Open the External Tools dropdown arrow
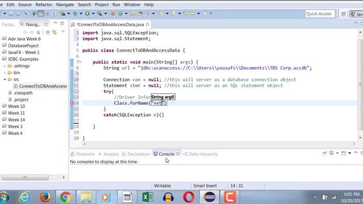 point(105,14)
